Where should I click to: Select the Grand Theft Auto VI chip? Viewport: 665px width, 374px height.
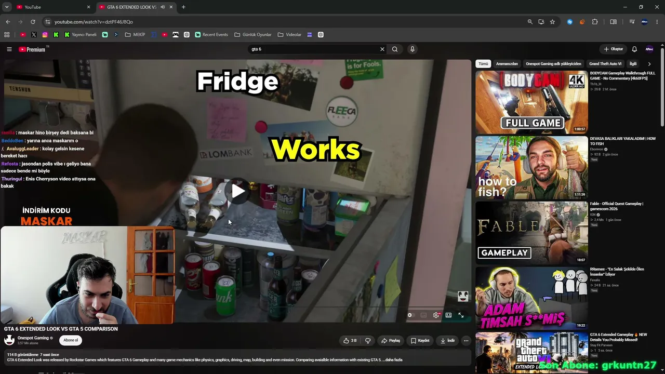click(x=605, y=64)
